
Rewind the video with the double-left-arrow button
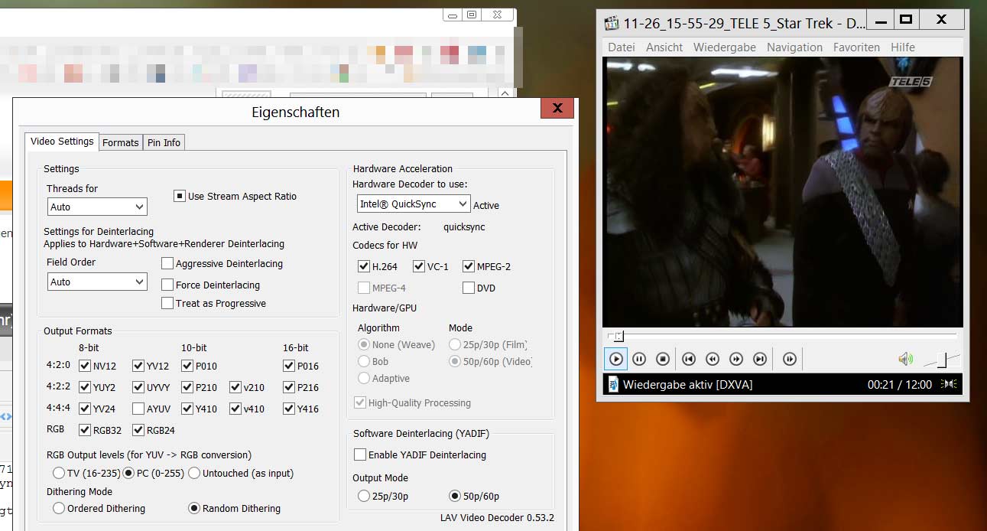pos(712,359)
